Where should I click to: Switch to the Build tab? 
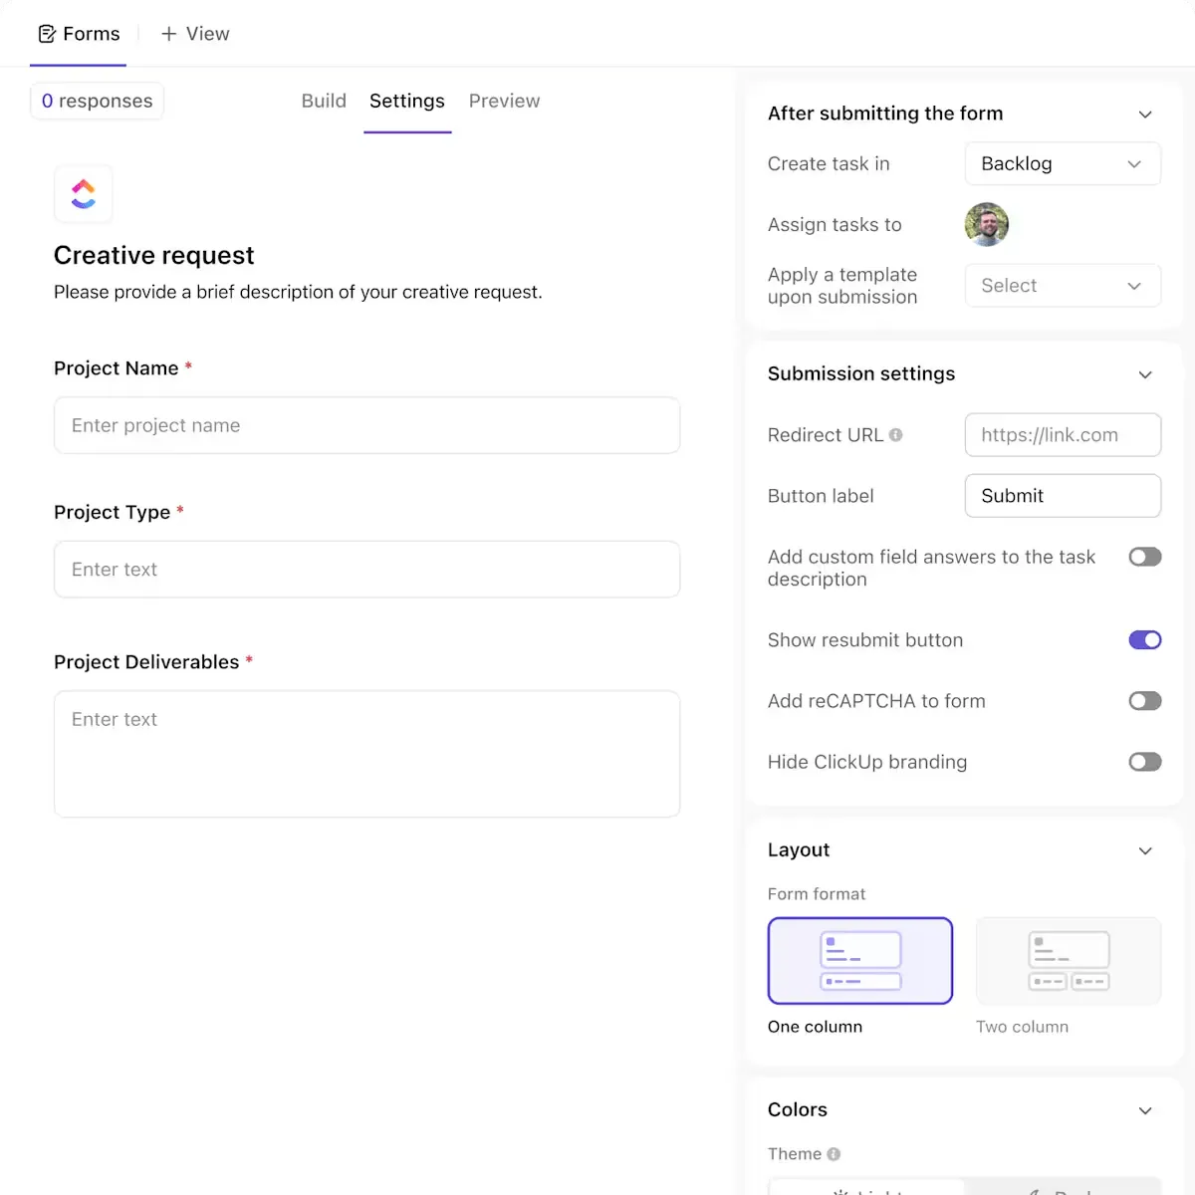[324, 101]
